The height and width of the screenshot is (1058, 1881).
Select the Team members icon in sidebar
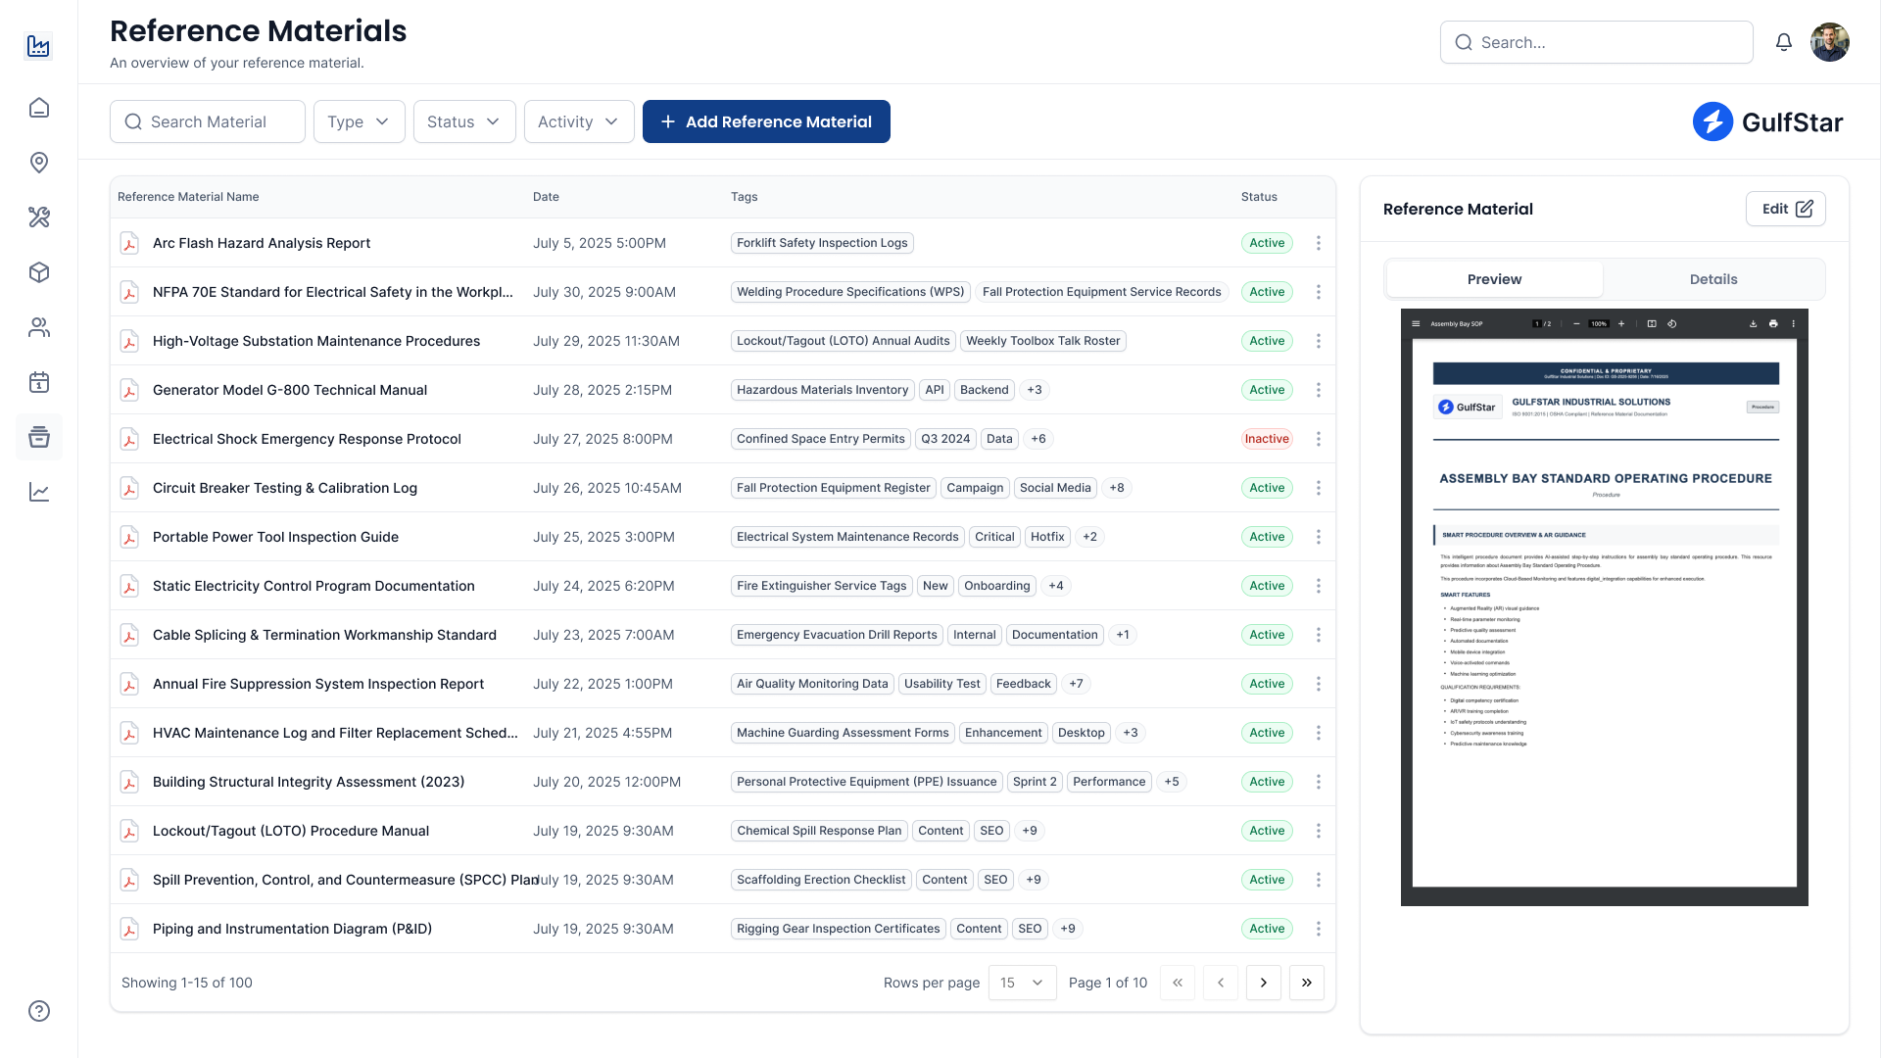[39, 327]
